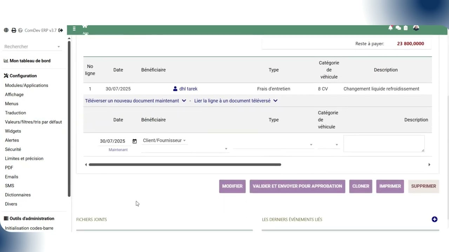Click VALIDER ET ENVOYER POUR APPROBATION
Image resolution: width=449 pixels, height=252 pixels.
pos(297,186)
